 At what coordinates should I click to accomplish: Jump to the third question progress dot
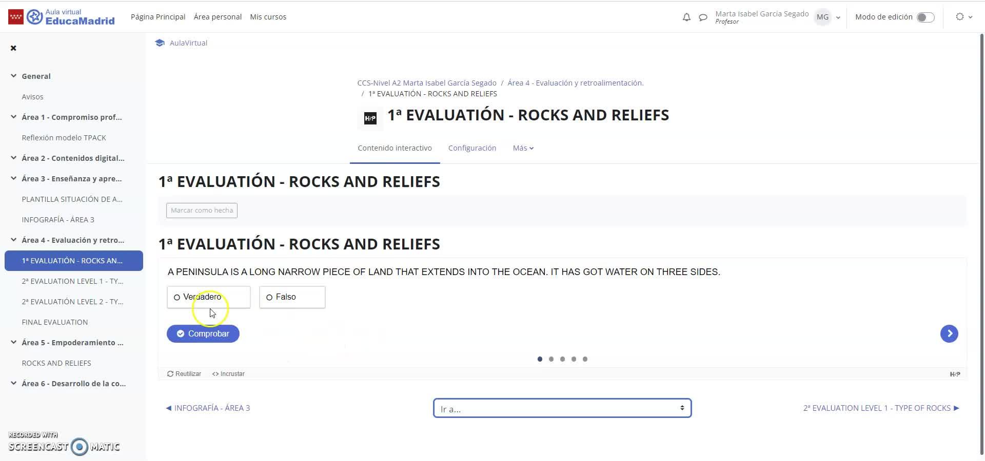(562, 359)
